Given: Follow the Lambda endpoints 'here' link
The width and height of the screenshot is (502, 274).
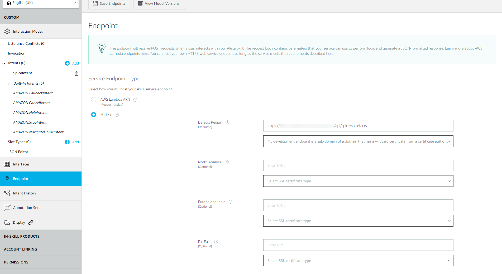Looking at the screenshot, I should (144, 53).
